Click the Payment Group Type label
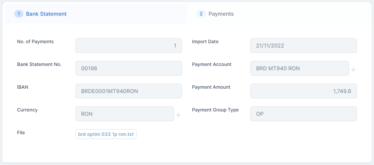This screenshot has height=165, width=374. (215, 110)
